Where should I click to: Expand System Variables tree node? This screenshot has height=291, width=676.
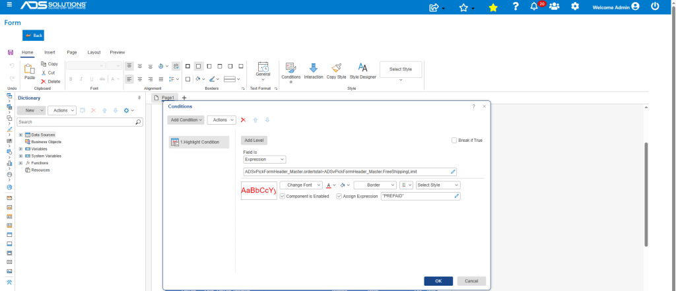pos(20,156)
